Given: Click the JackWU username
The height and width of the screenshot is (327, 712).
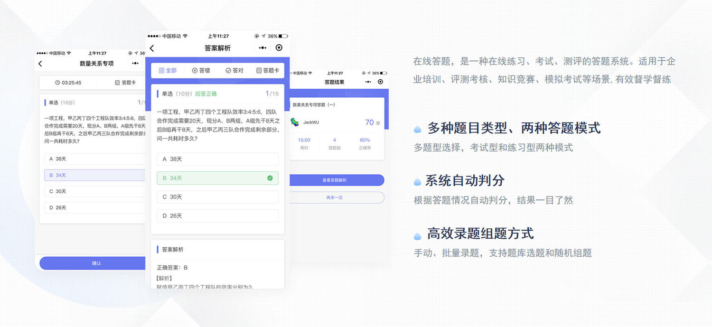Looking at the screenshot, I should pos(311,122).
